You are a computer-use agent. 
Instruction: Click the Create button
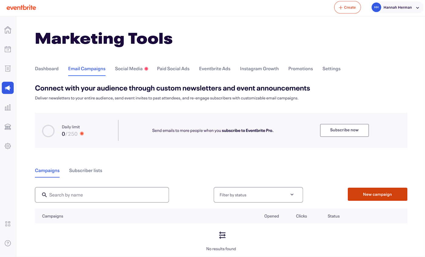pyautogui.click(x=347, y=7)
